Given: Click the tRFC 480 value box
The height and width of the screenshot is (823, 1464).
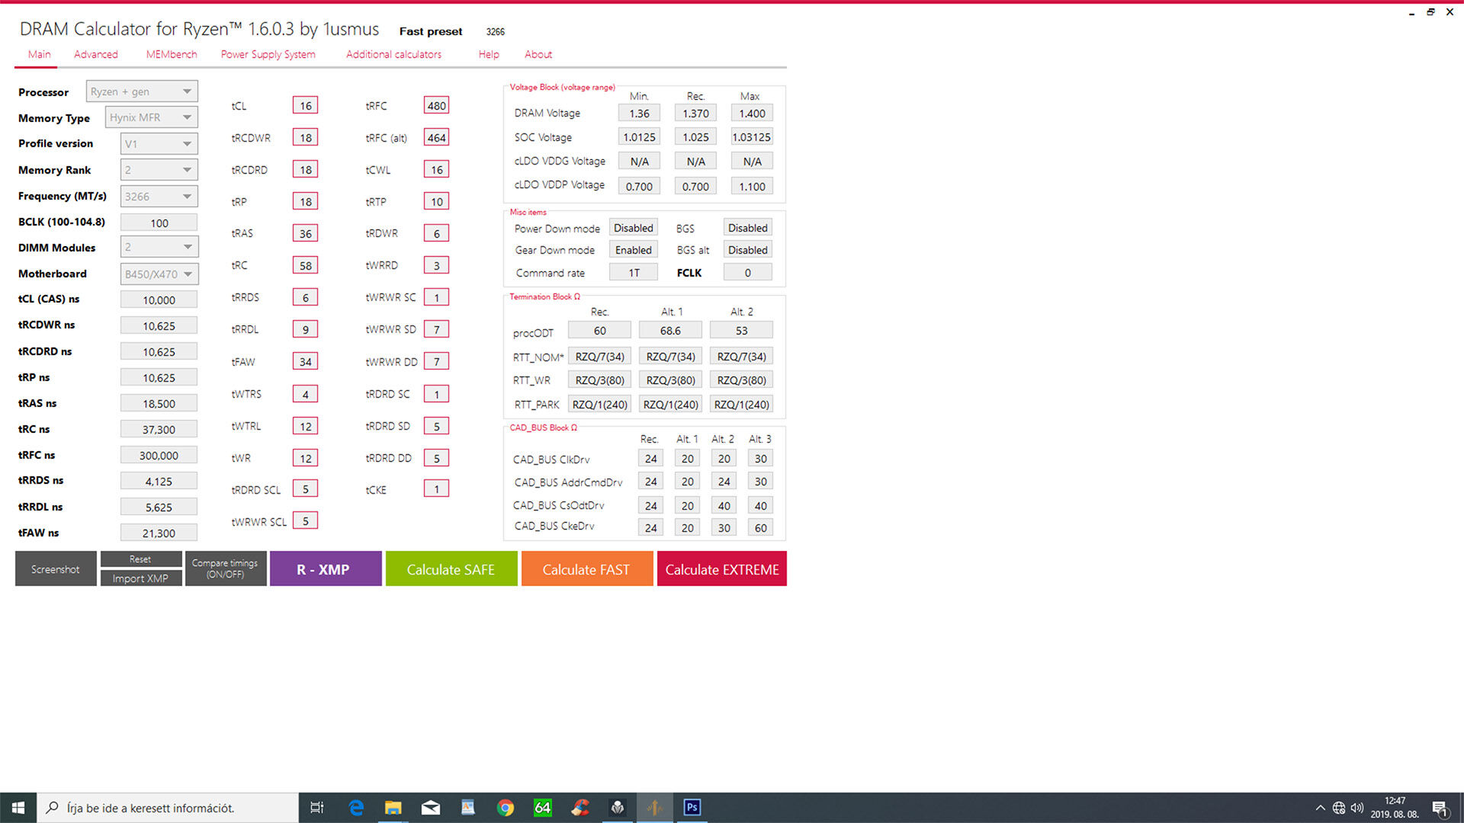Looking at the screenshot, I should click(x=436, y=105).
